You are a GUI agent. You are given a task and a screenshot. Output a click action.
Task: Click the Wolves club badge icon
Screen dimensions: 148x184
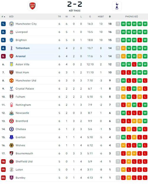pyautogui.click(x=12, y=145)
